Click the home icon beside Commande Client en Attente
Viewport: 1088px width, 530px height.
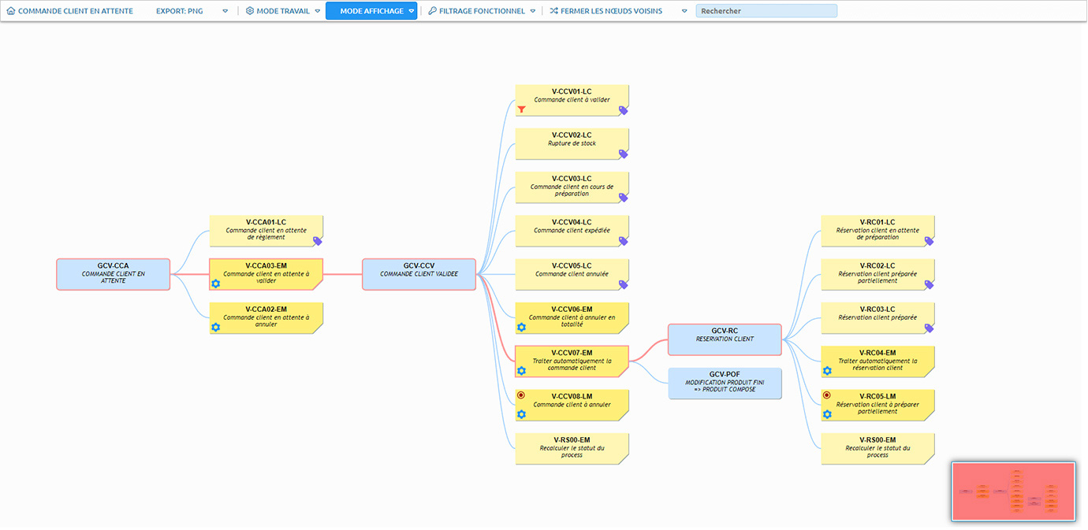[x=10, y=11]
